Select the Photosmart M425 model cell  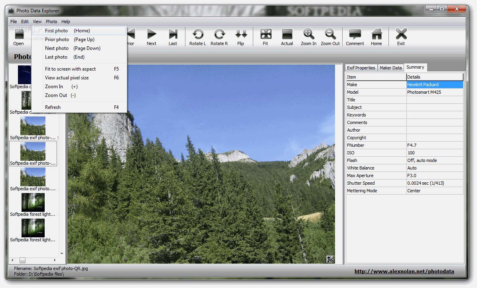435,92
